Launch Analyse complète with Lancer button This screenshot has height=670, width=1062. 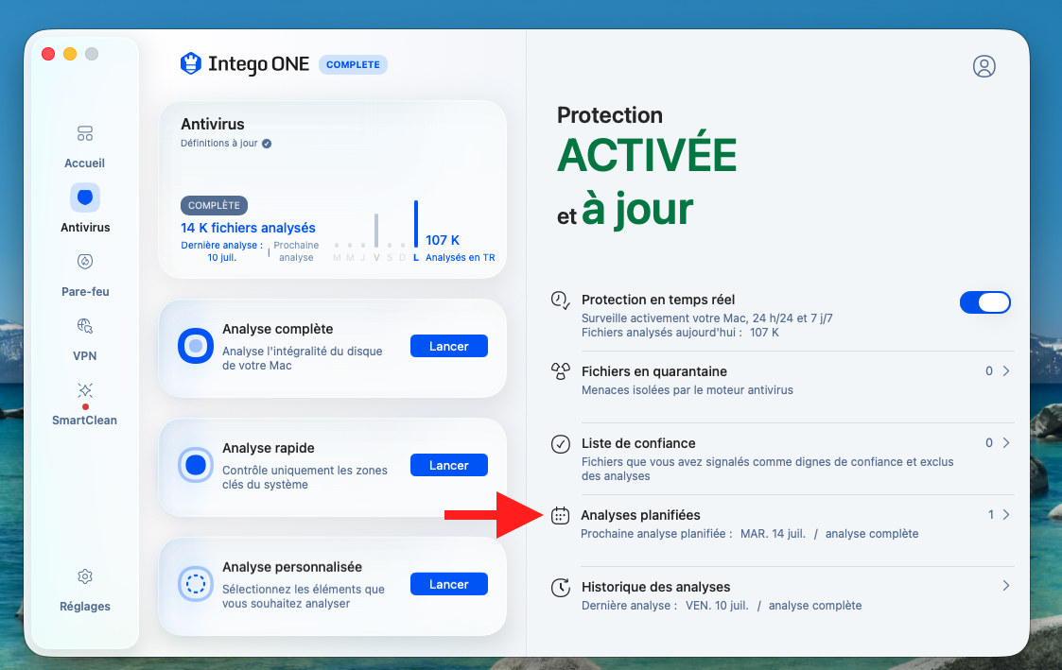tap(449, 346)
